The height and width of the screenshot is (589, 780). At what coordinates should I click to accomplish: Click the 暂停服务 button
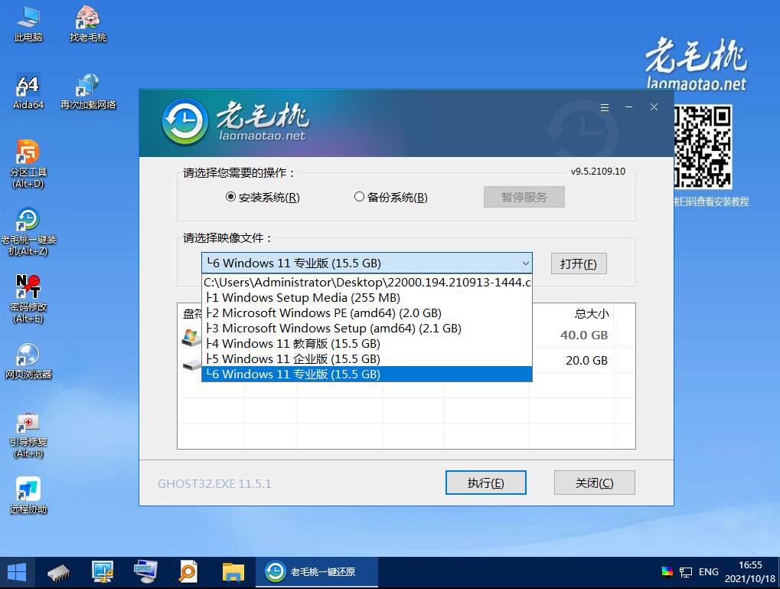point(524,197)
